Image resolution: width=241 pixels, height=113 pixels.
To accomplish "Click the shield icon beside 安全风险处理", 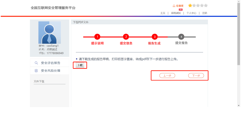I will (36, 71).
